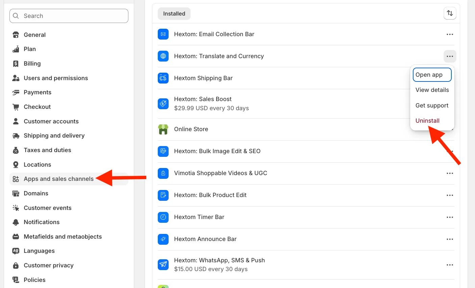Choose Uninstall from the app menu
This screenshot has width=475, height=288.
pyautogui.click(x=432, y=121)
